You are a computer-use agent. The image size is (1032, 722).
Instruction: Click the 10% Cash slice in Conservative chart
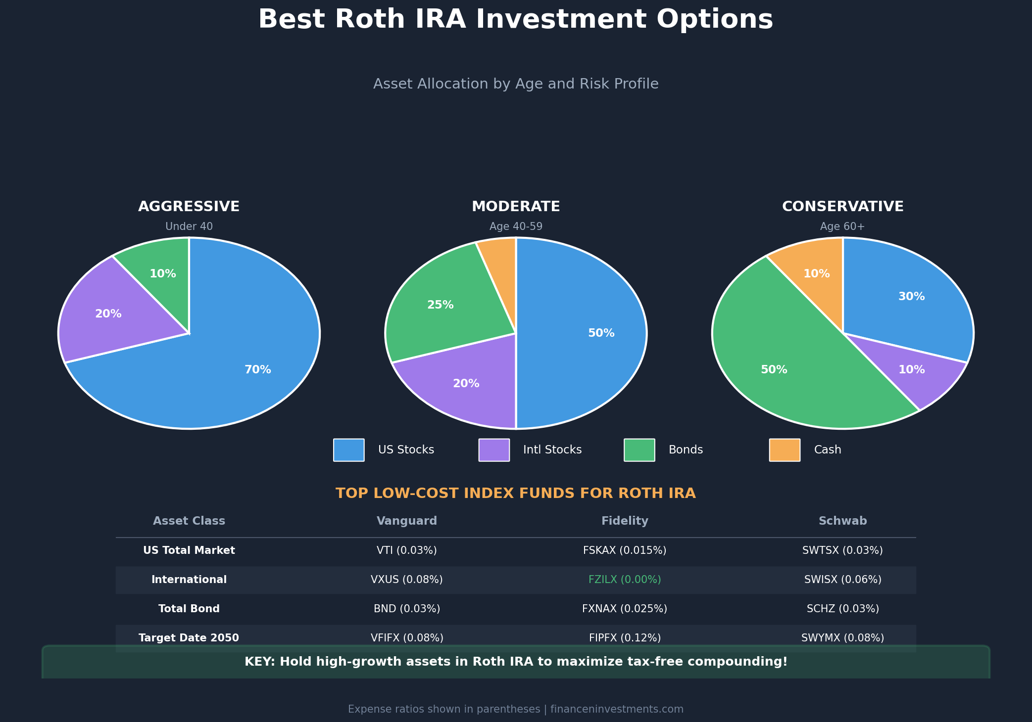pos(817,273)
